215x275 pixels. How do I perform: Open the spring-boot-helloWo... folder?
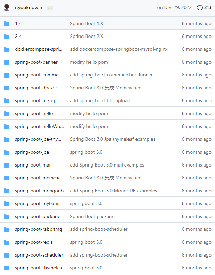tap(39, 127)
